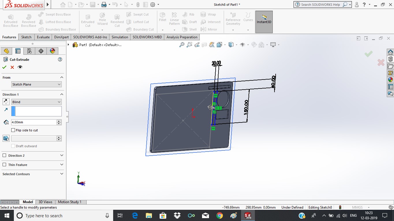Enable the Direction 2 checkbox

coord(4,156)
